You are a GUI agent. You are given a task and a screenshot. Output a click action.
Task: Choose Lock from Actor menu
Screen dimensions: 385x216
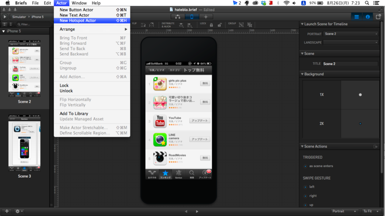point(92,85)
